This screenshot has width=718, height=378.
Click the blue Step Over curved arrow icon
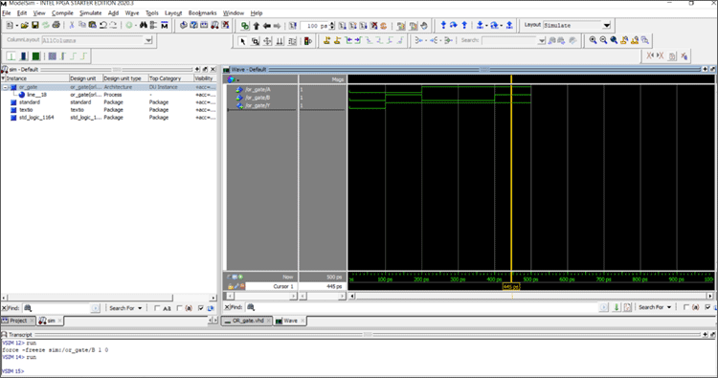click(454, 25)
